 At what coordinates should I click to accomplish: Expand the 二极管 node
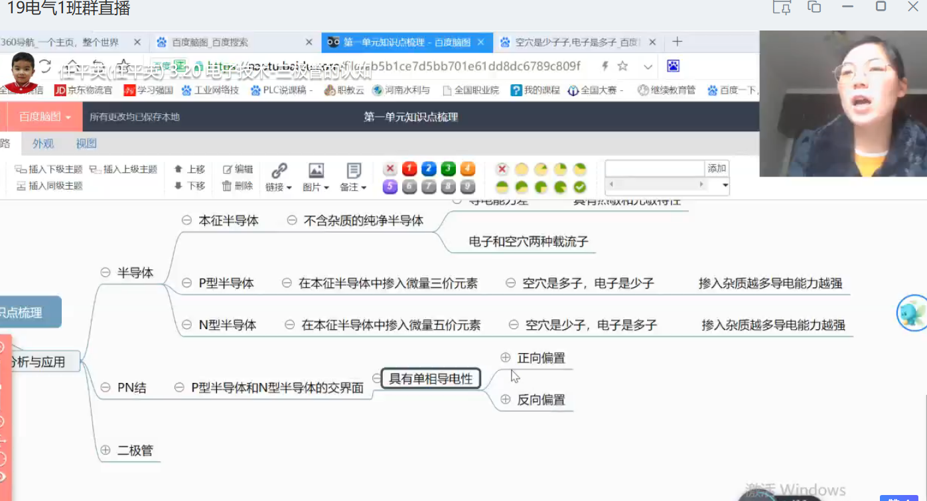coord(105,451)
